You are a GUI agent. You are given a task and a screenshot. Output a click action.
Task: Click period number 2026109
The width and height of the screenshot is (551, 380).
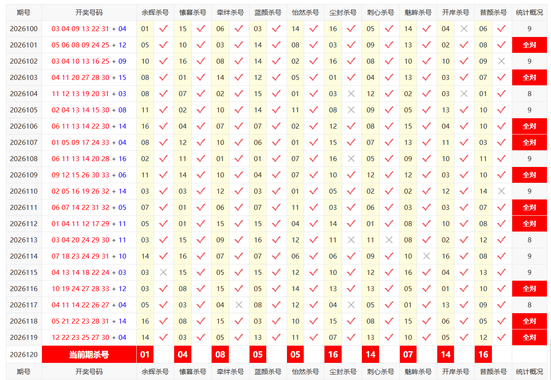(x=24, y=175)
